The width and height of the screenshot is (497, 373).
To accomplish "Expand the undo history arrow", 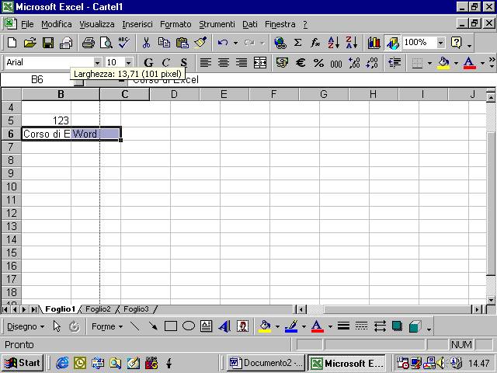I will (235, 43).
